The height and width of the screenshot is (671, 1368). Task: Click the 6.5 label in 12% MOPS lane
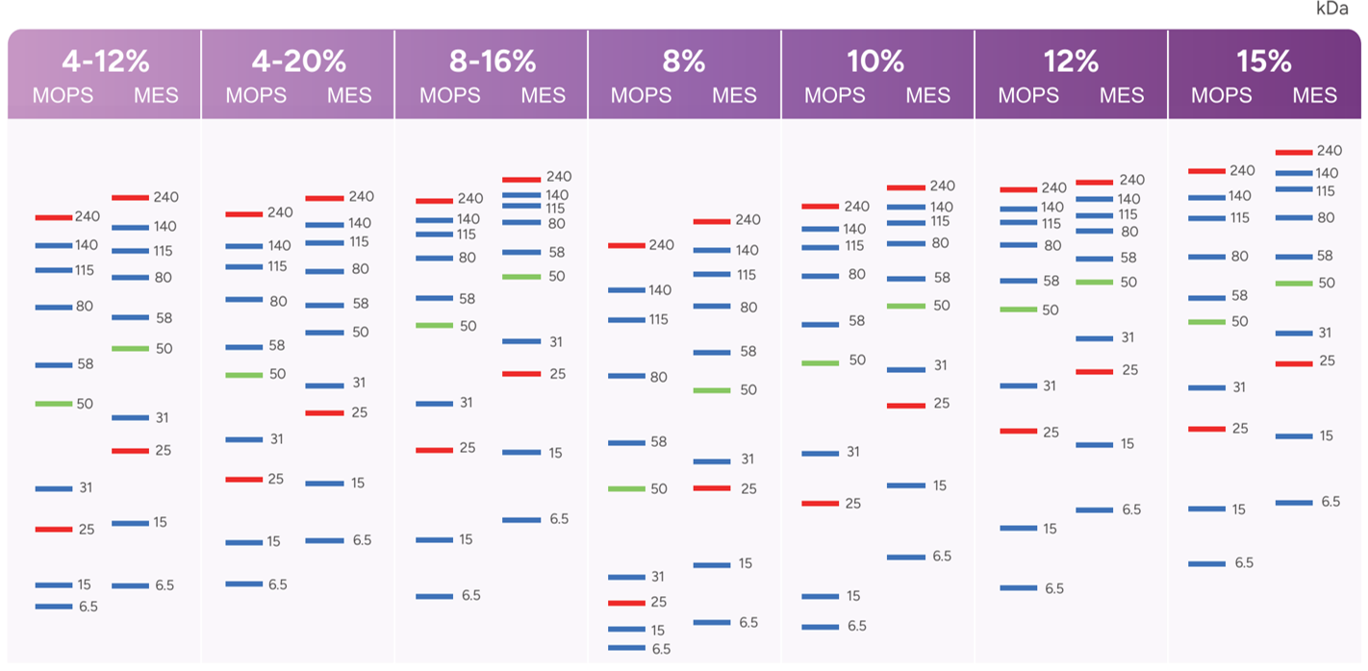[x=1054, y=588]
